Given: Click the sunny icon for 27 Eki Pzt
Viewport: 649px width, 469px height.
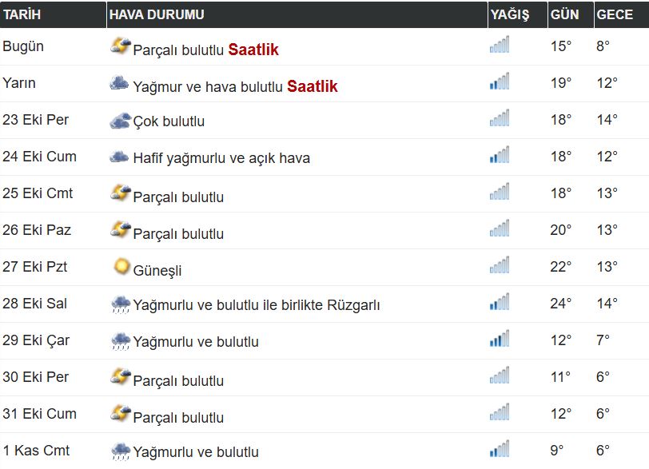Looking at the screenshot, I should (x=121, y=267).
